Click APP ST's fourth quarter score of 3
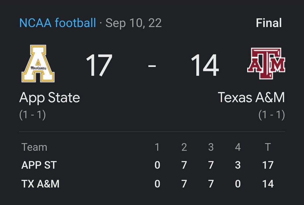 [x=238, y=165]
